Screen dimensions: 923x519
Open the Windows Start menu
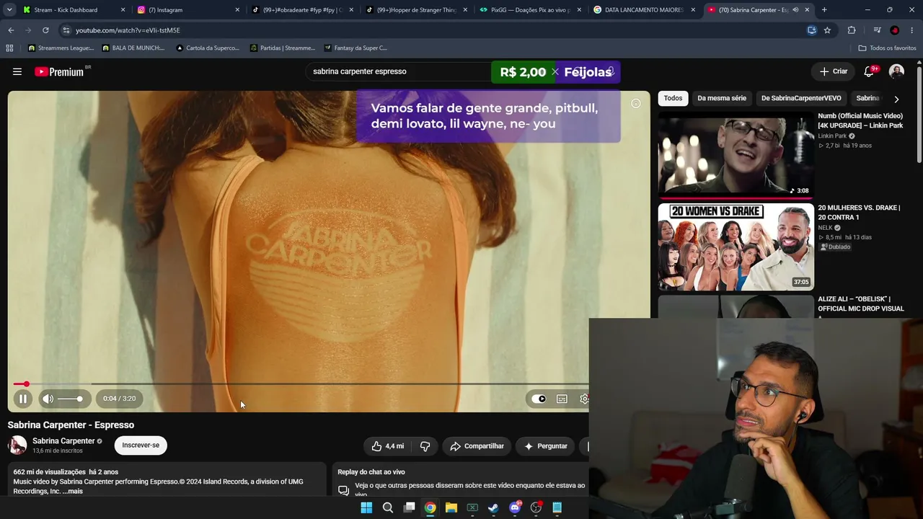tap(366, 507)
